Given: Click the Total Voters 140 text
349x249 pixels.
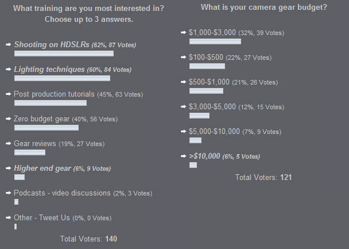Looking at the screenshot, I should 88,239.
